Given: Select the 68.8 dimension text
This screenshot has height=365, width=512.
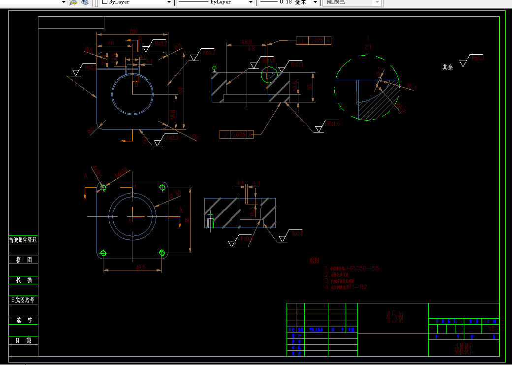Looking at the screenshot, I should (x=247, y=42).
